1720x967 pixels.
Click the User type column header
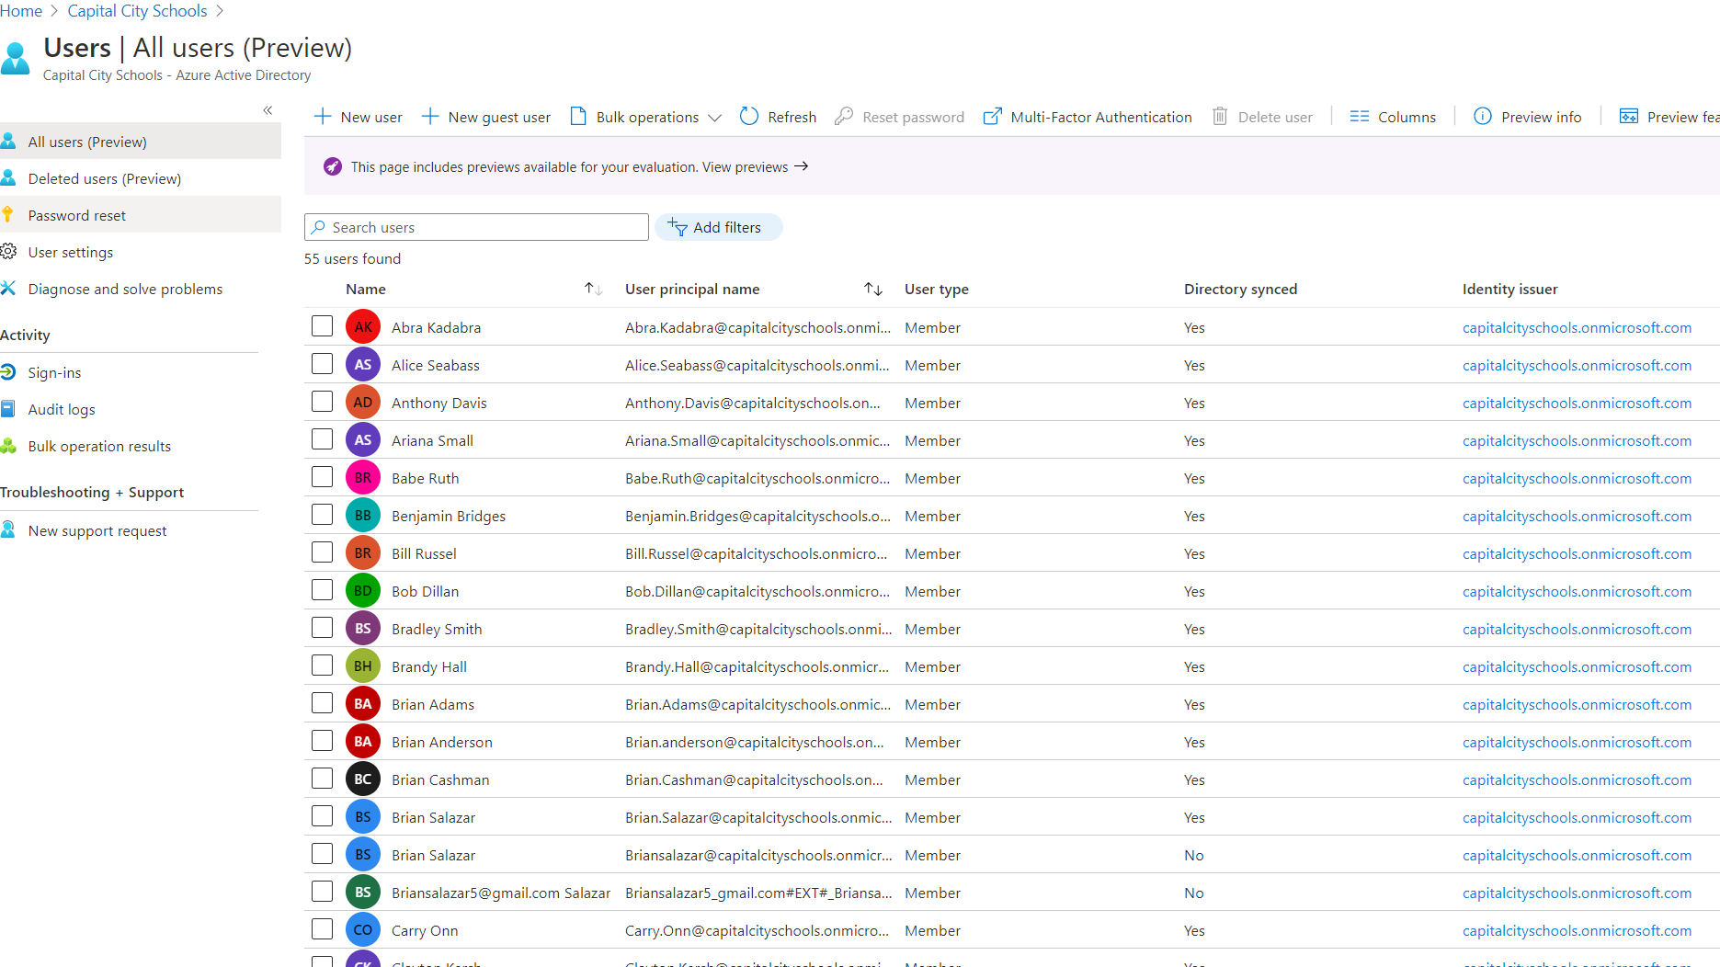coord(936,289)
